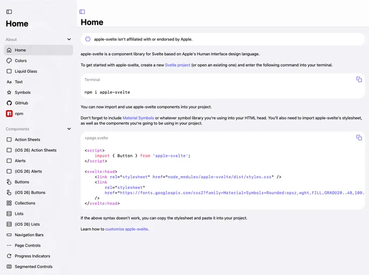Open the Colors page
This screenshot has width=369, height=275.
tap(39, 61)
